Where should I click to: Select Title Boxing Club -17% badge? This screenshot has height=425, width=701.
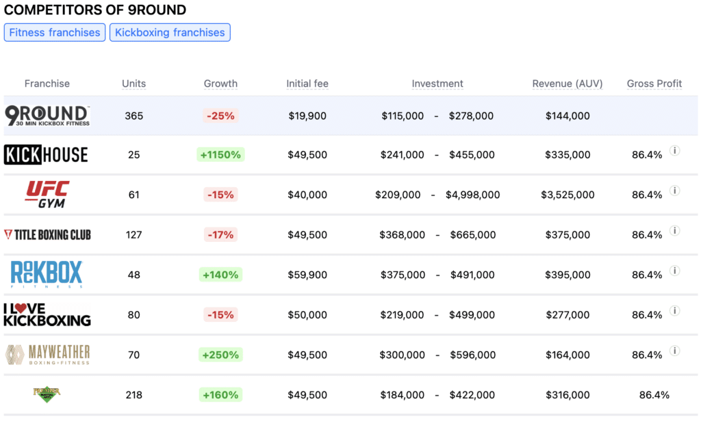click(220, 235)
